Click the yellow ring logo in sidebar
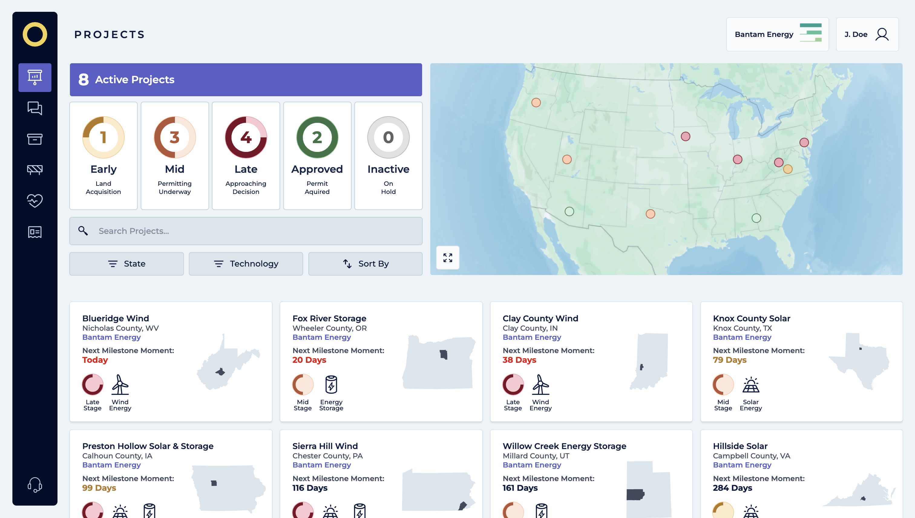This screenshot has width=915, height=518. coord(35,34)
